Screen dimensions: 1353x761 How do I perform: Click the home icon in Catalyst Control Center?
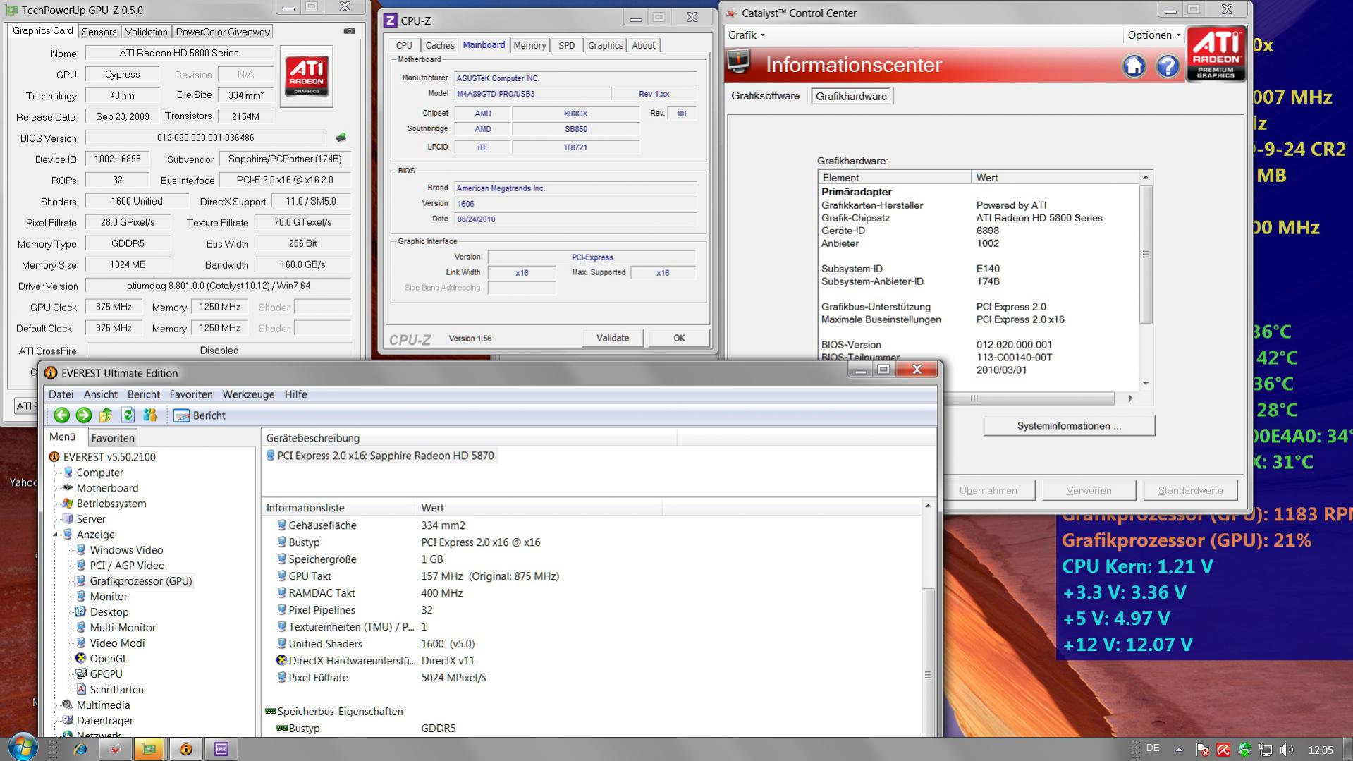pyautogui.click(x=1134, y=66)
